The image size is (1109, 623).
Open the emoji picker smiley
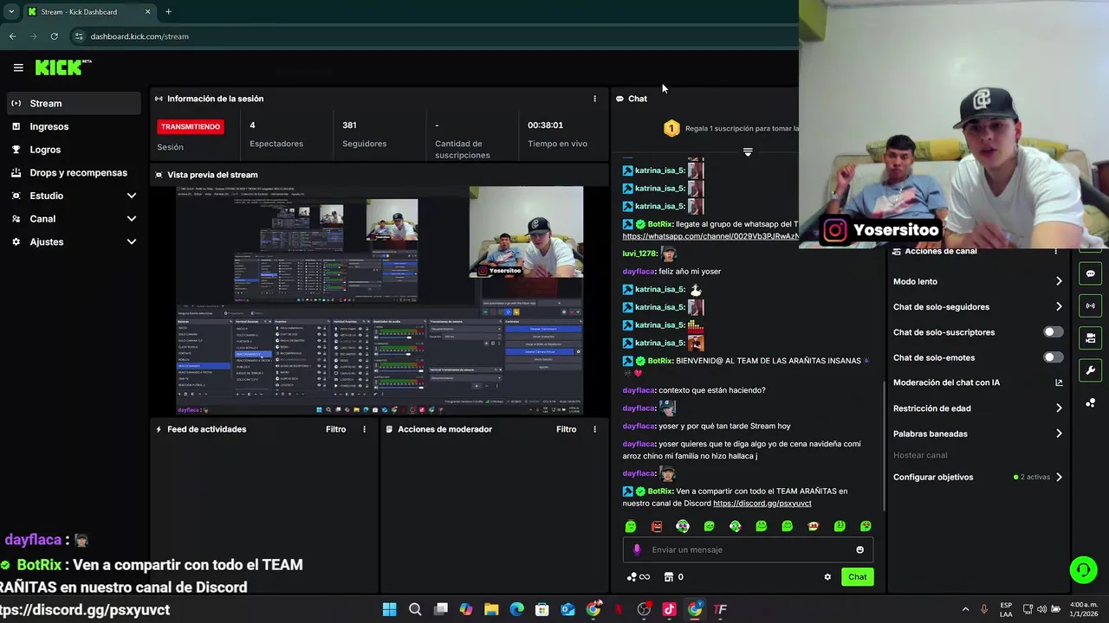[859, 549]
